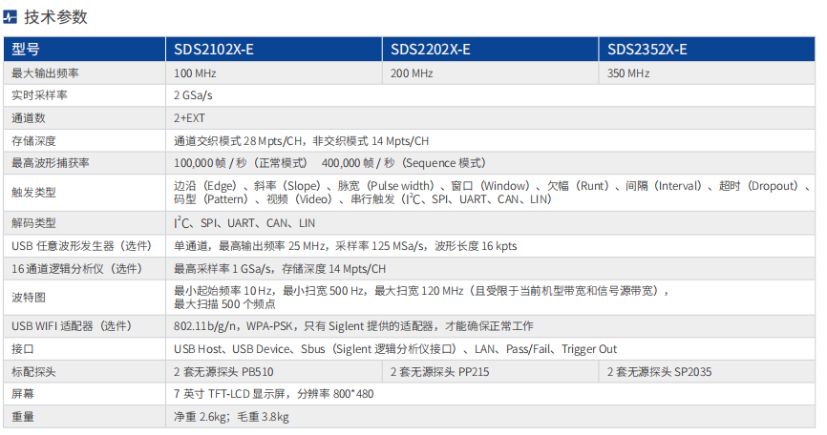Select the SDS2102X-E column header
Screen dimensions: 827x435
coord(213,50)
